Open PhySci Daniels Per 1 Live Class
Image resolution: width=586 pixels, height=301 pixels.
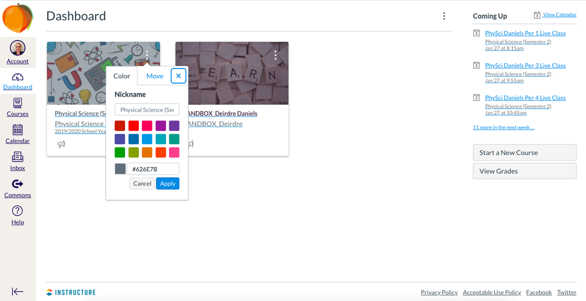point(526,33)
